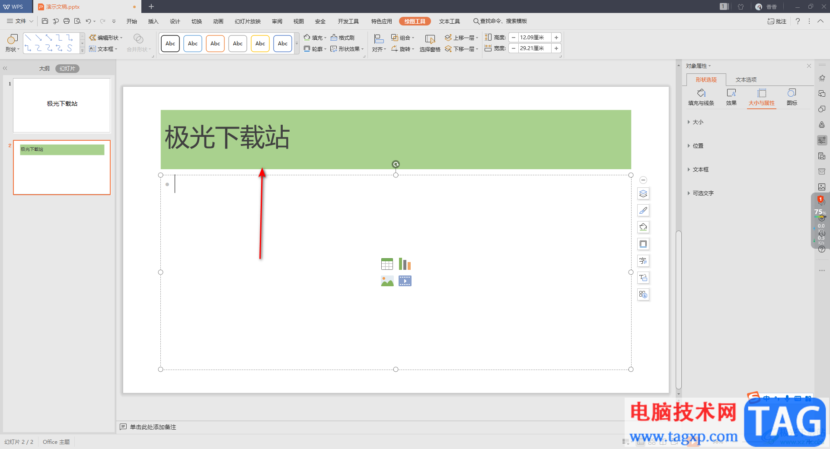Collapse the floating quick toolbar with minus icon
The height and width of the screenshot is (449, 830).
pyautogui.click(x=643, y=180)
